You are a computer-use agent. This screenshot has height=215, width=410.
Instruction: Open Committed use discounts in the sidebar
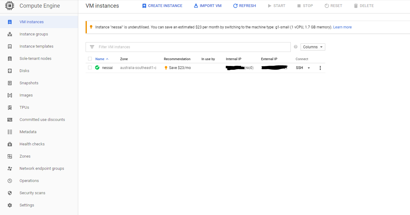pyautogui.click(x=42, y=120)
